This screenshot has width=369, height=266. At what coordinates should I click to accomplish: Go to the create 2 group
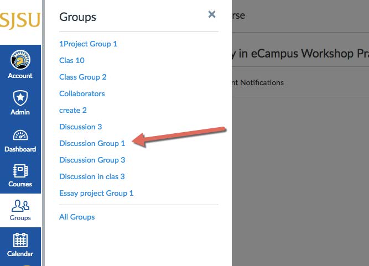(x=73, y=110)
